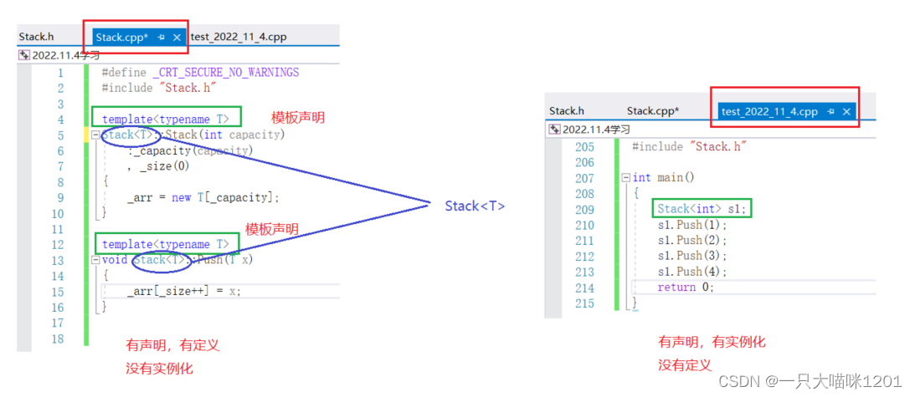Click the int main() declaration
The height and width of the screenshot is (397, 915).
pyautogui.click(x=664, y=178)
